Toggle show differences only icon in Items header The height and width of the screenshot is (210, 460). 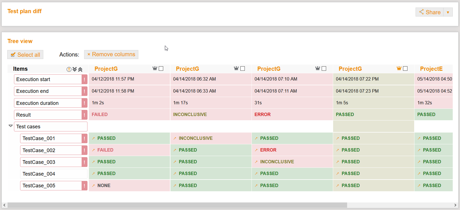pyautogui.click(x=69, y=69)
